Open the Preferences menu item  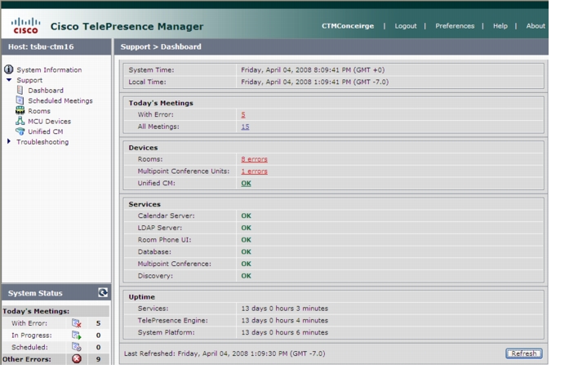click(455, 26)
